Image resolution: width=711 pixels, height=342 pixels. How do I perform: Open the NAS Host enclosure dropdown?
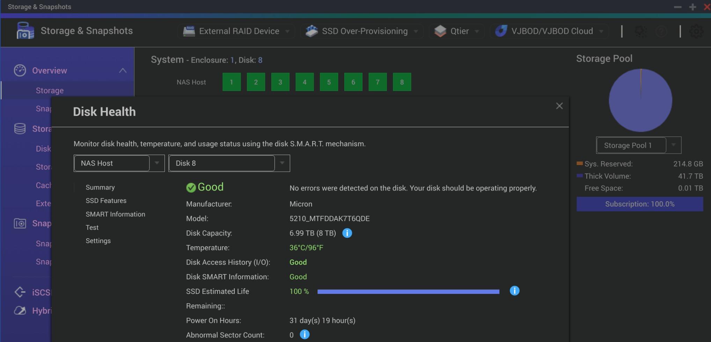(x=119, y=163)
